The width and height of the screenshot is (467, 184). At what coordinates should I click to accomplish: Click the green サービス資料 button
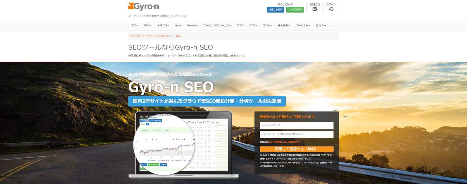point(295,10)
